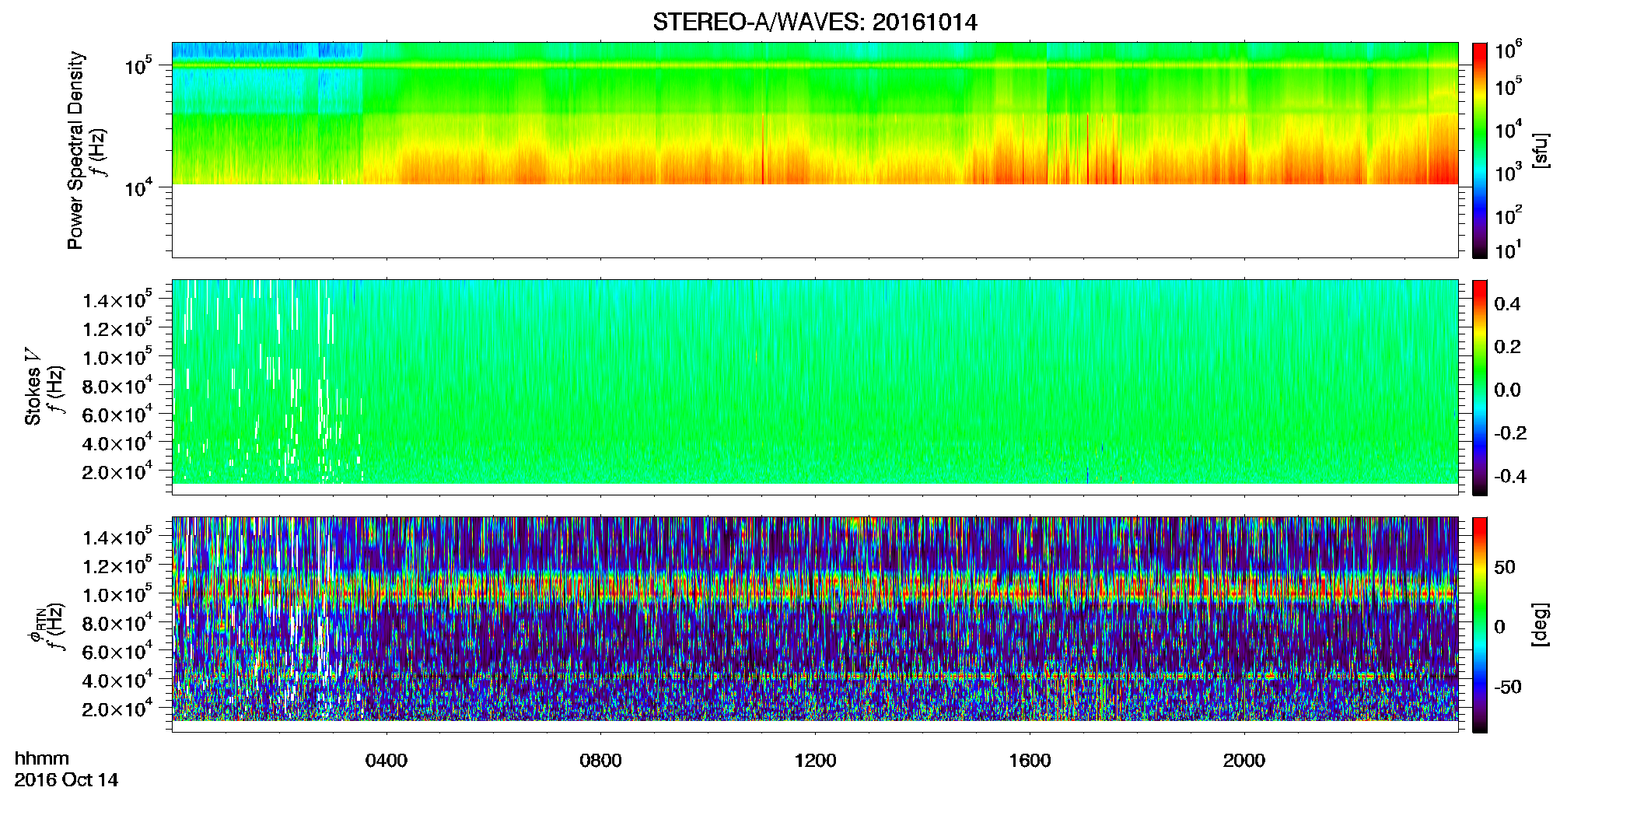This screenshot has height=840, width=1630.
Task: Select the Power Spectral Density axis title
Action: click(x=75, y=150)
